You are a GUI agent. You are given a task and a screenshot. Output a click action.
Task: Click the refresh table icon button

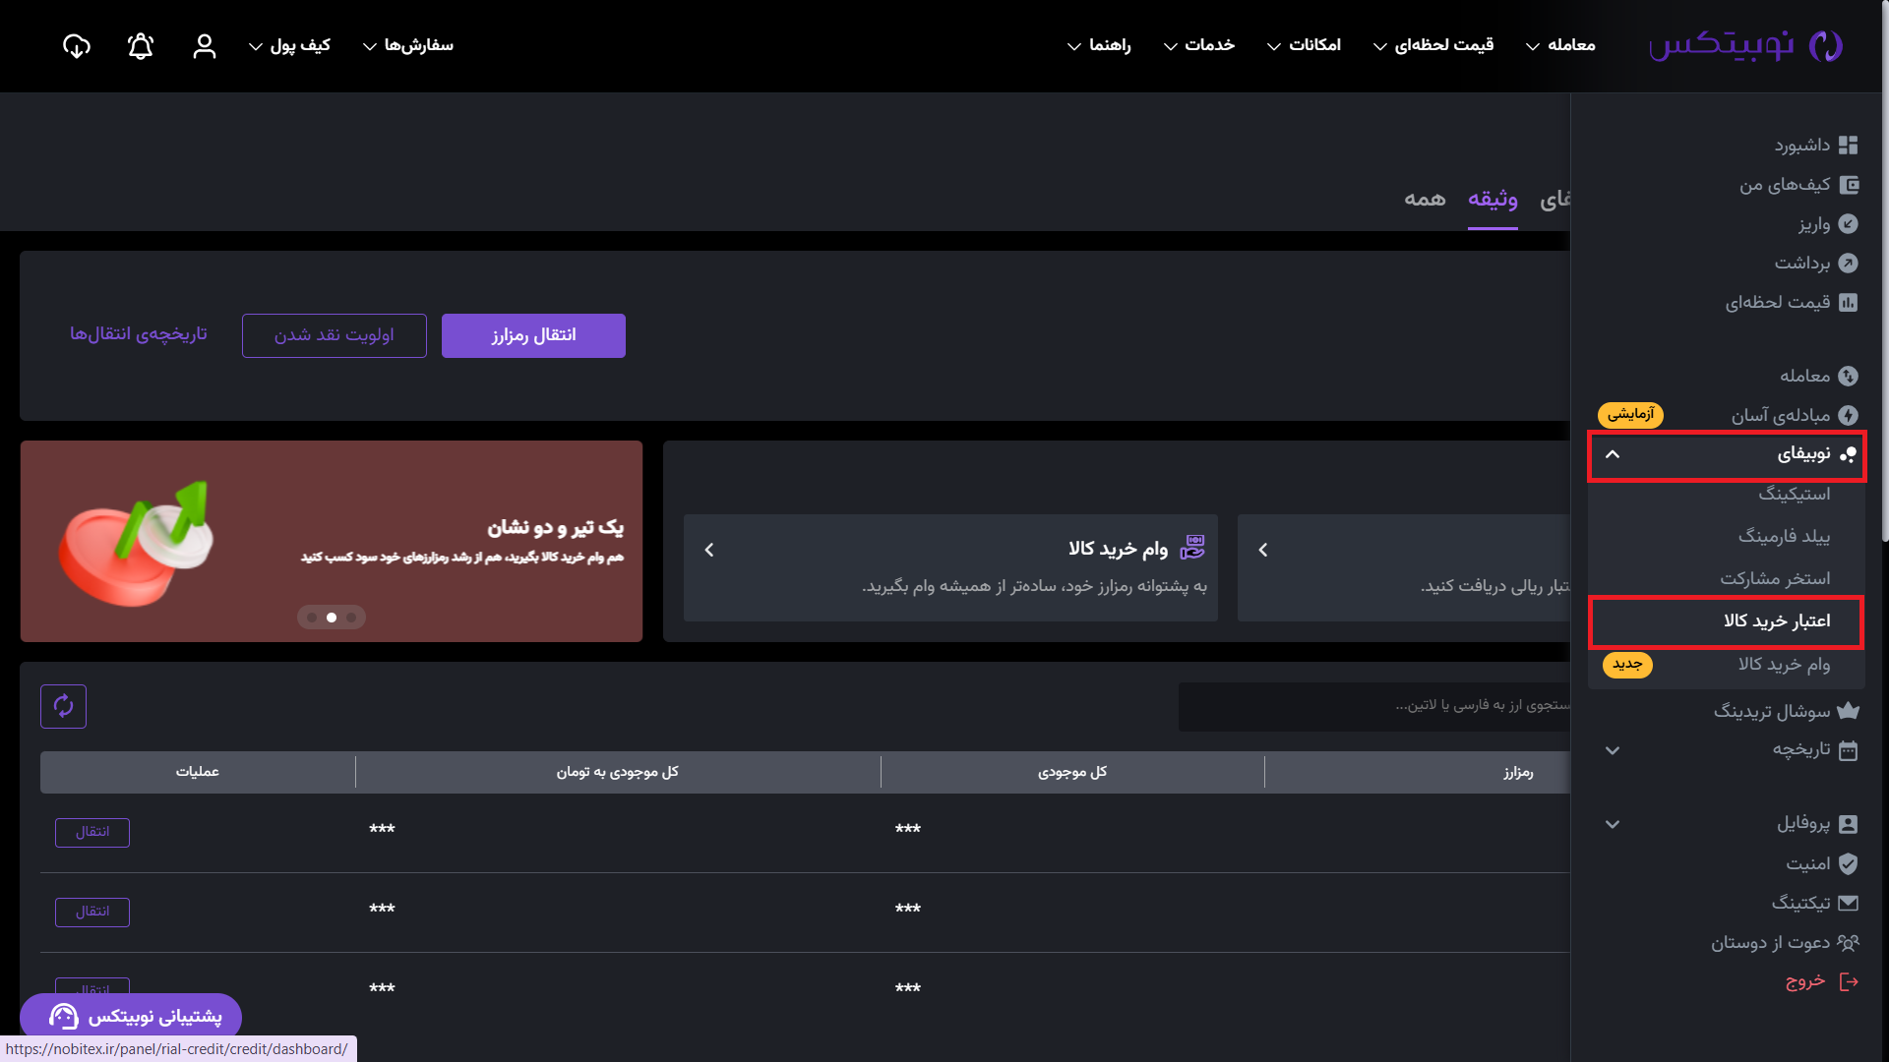pyautogui.click(x=63, y=706)
